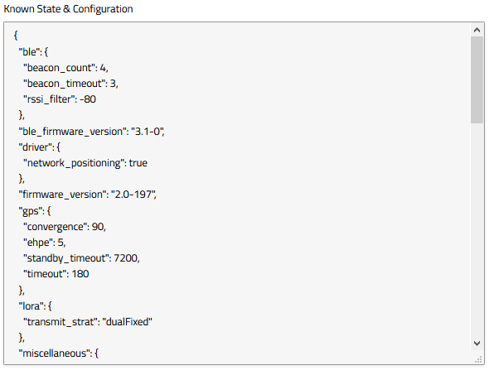Screen dimensions: 489x370
Task: Click the "transmit_strat": "dualFixed" line
Action: (88, 322)
